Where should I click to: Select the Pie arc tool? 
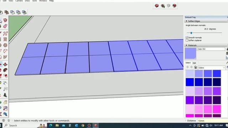tap(5, 57)
